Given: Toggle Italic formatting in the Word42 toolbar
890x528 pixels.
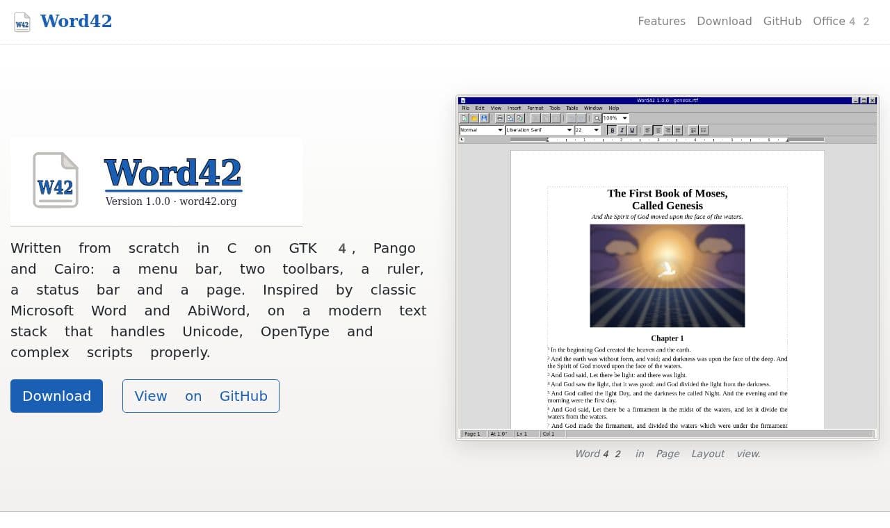Looking at the screenshot, I should tap(622, 130).
